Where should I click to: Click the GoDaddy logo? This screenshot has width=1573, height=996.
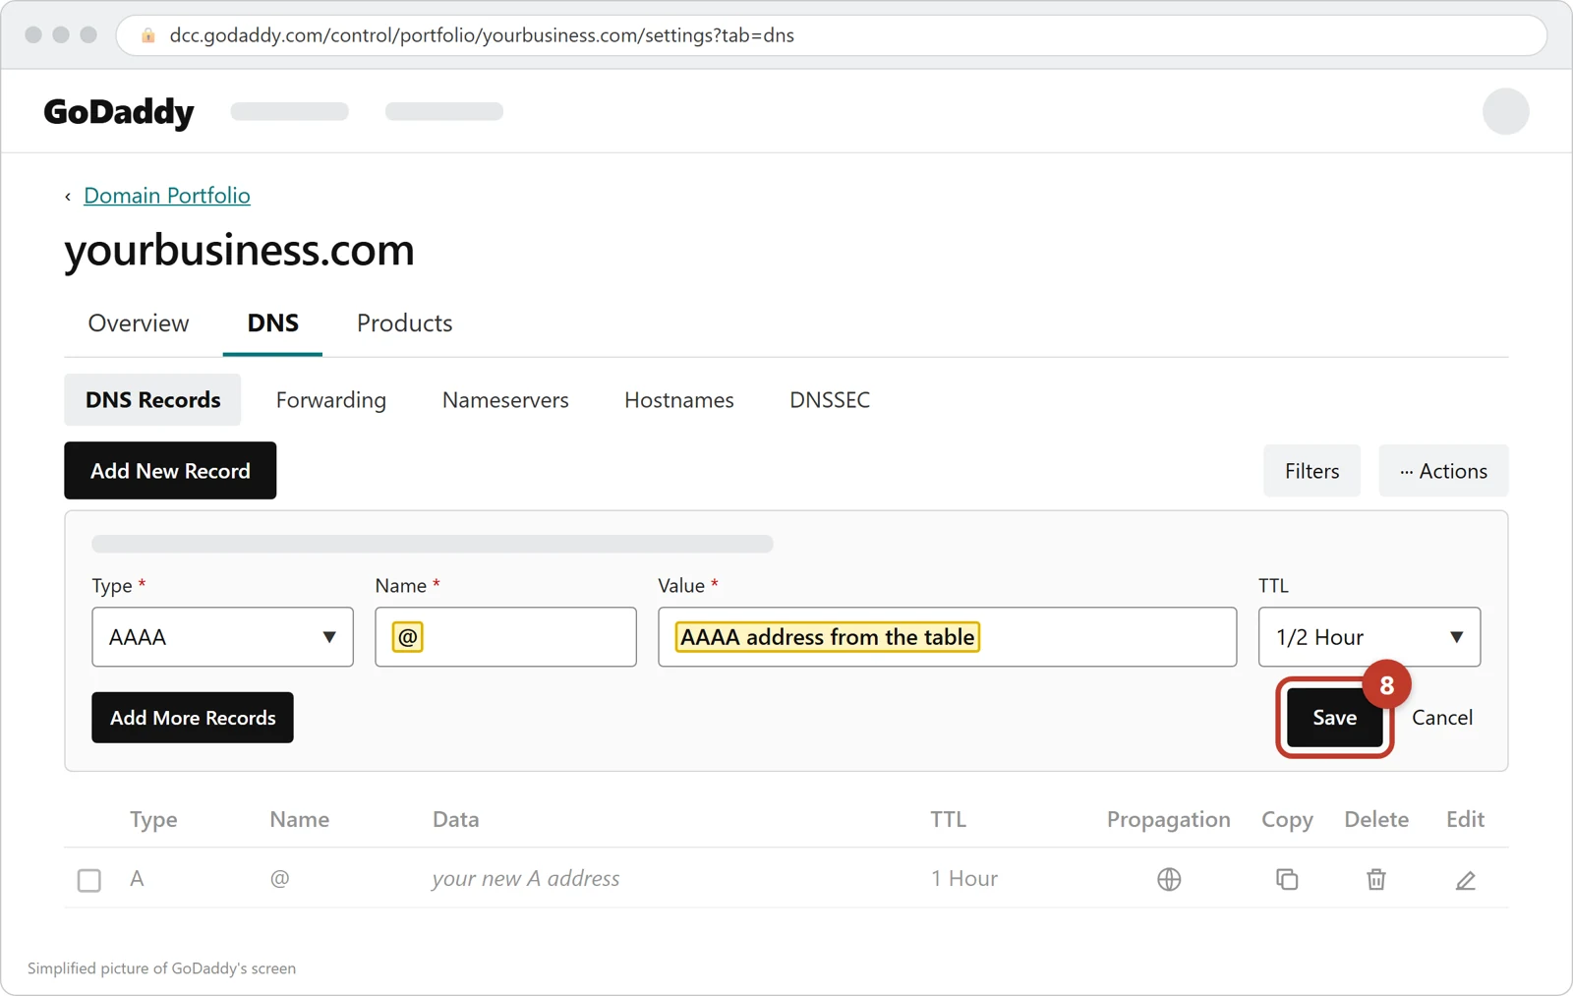[x=119, y=112]
